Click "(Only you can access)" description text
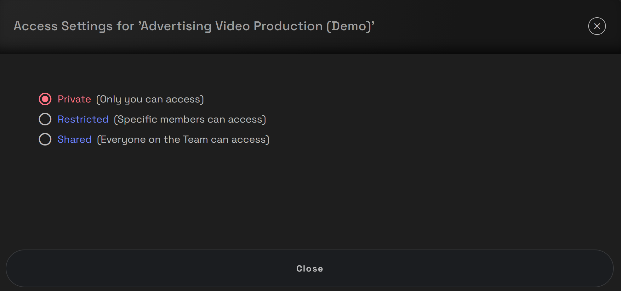 point(150,99)
